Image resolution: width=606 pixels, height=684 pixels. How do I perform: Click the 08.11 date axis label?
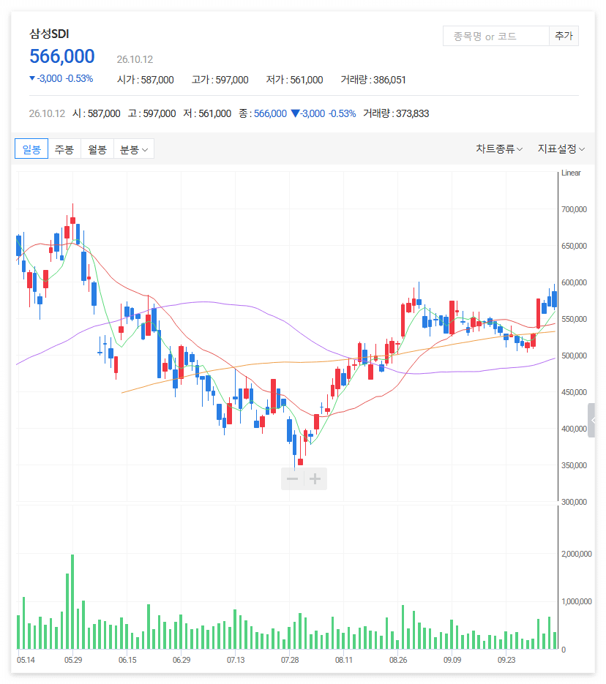[x=344, y=660]
